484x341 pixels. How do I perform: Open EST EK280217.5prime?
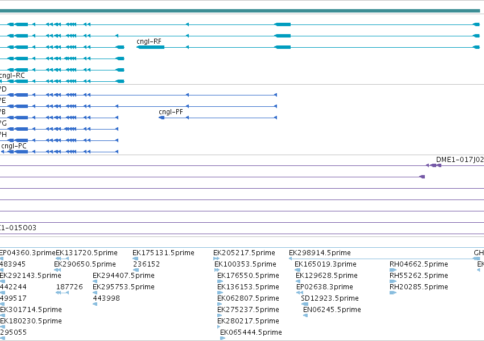248,321
